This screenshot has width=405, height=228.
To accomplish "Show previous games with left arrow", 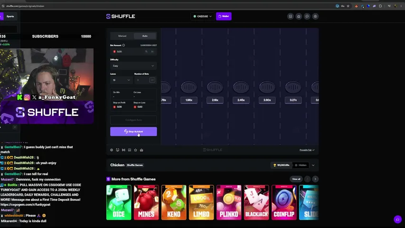I will pyautogui.click(x=307, y=179).
